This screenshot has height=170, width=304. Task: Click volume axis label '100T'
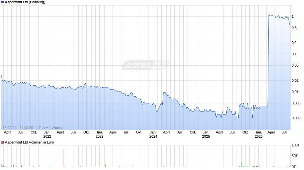tap(296, 145)
